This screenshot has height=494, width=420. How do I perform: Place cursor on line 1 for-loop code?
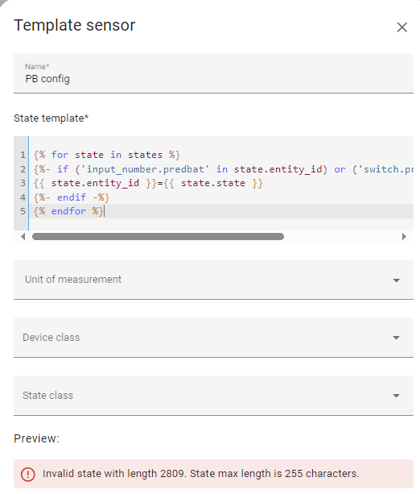[107, 155]
